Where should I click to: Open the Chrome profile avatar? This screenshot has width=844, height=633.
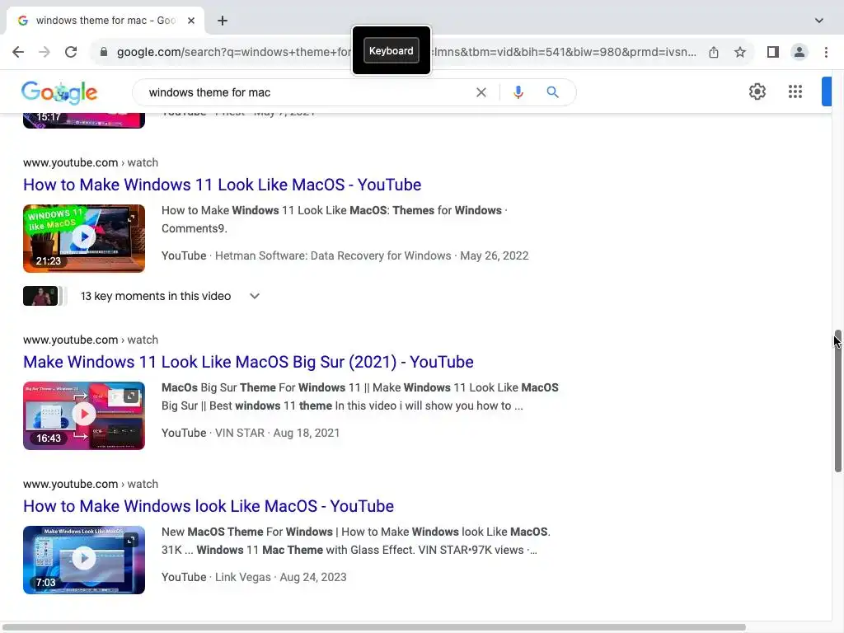tap(799, 52)
